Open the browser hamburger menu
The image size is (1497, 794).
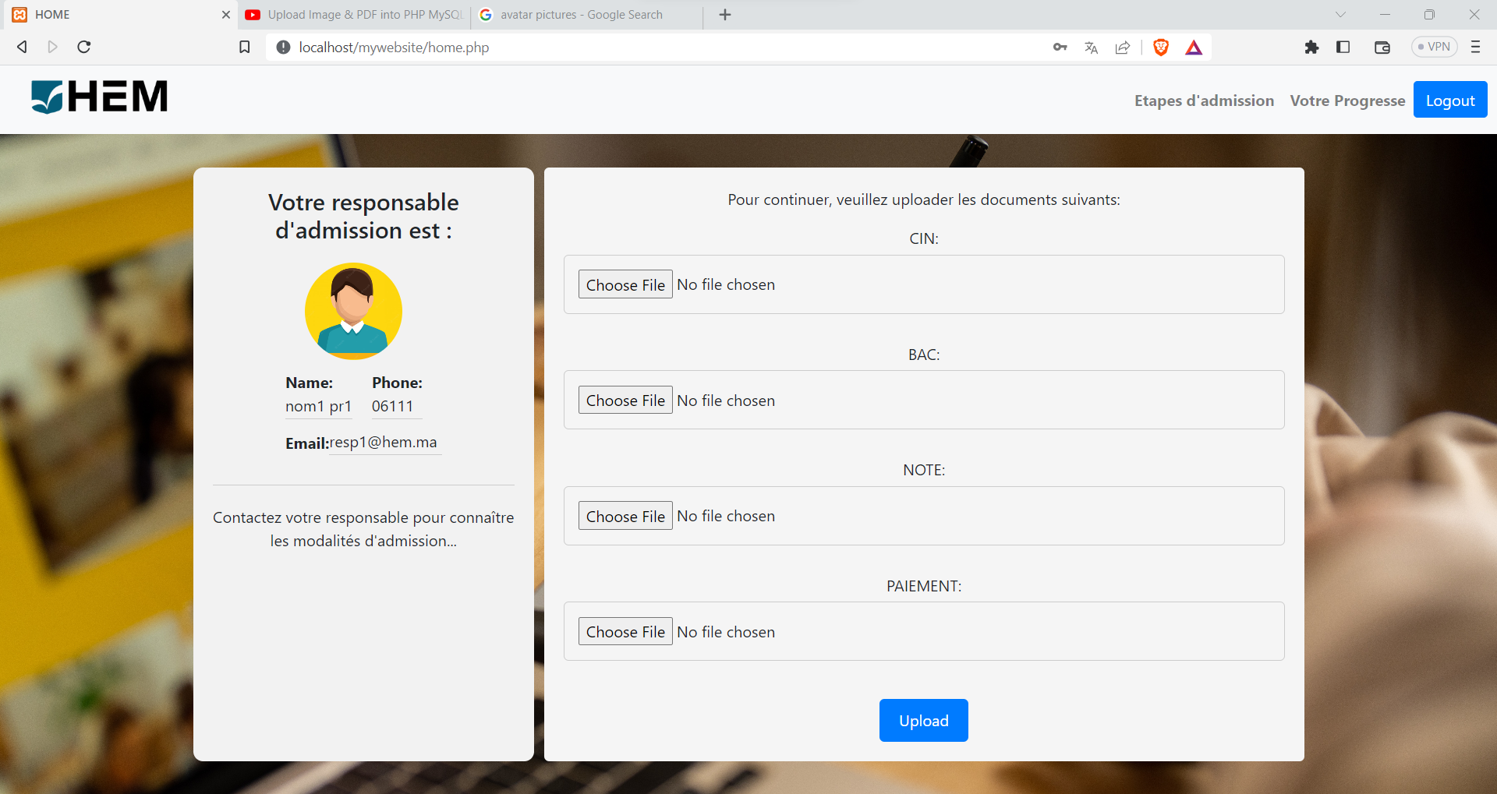(x=1476, y=47)
